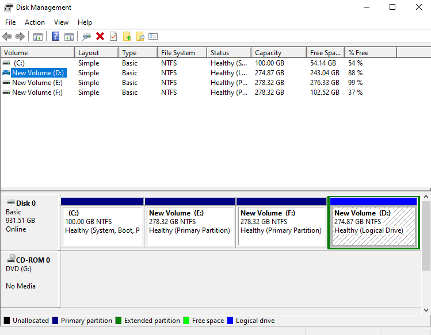This screenshot has width=431, height=335.
Task: Click the Logical drive blue legend swatch
Action: [230, 321]
